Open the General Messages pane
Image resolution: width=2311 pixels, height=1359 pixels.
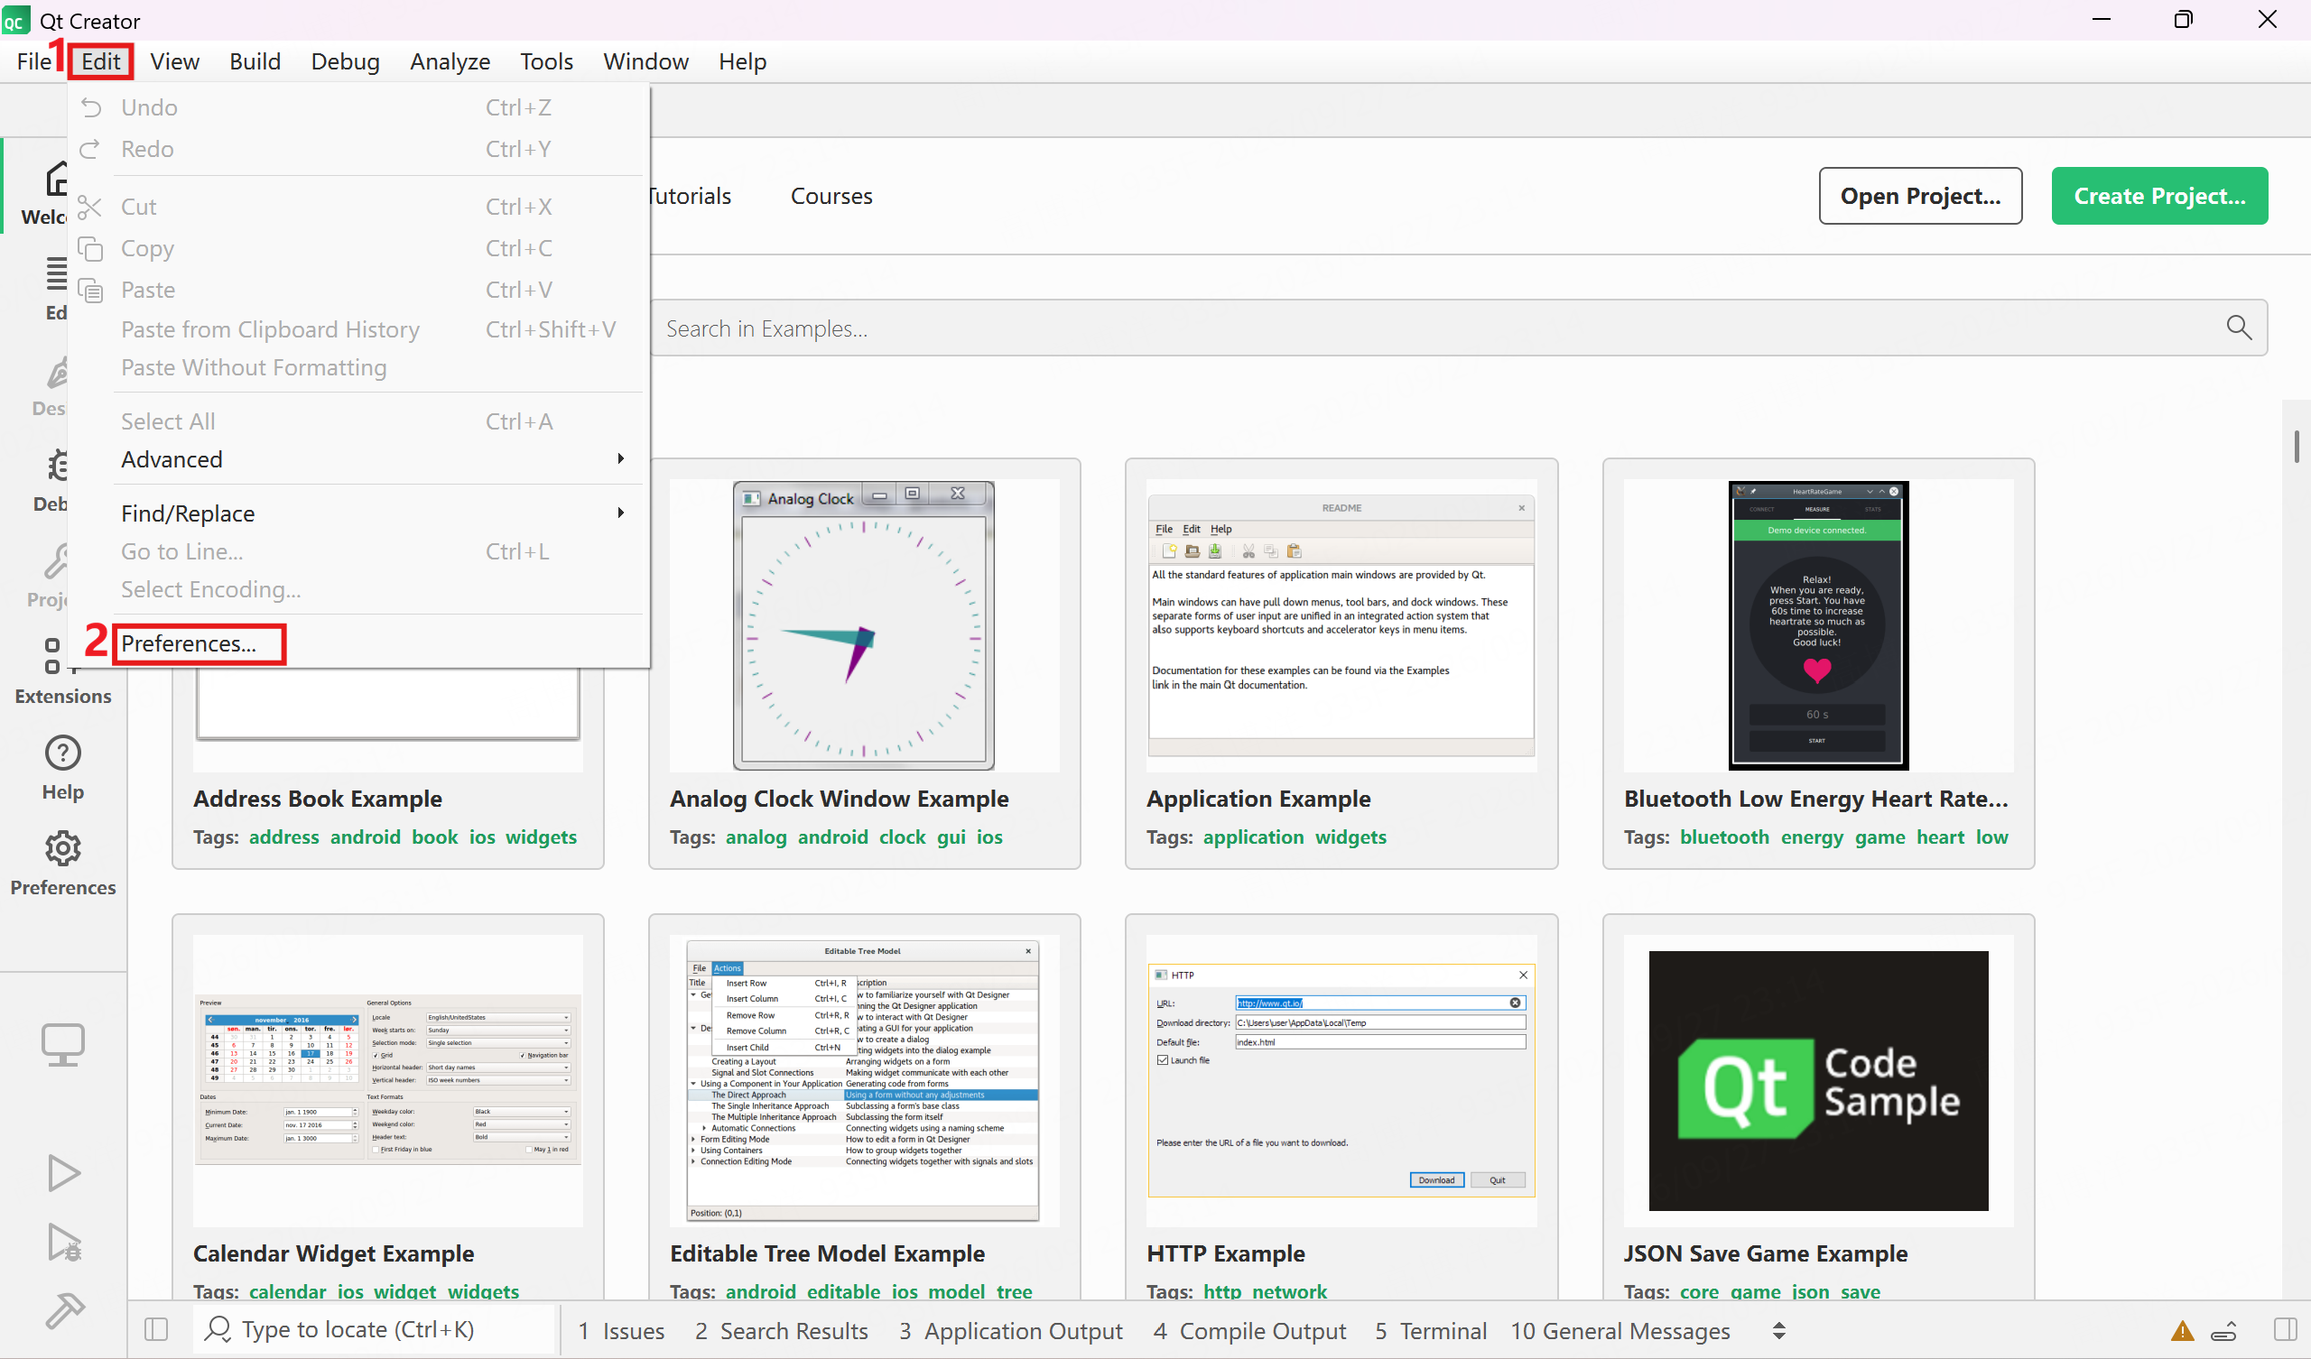[x=1620, y=1330]
